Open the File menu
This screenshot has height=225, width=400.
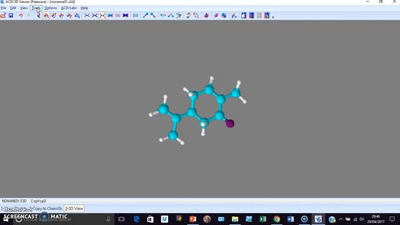pyautogui.click(x=4, y=8)
